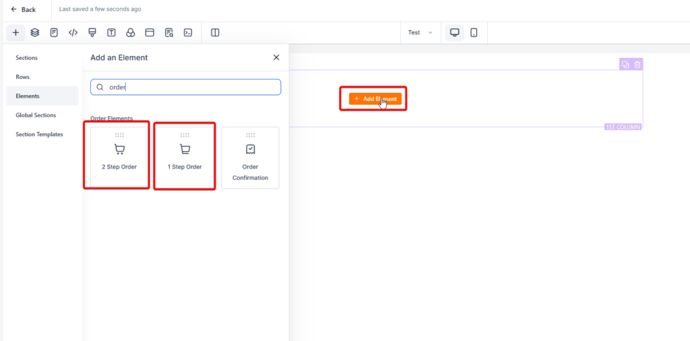Viewport: 690px width, 341px height.
Task: Switch to mobile view
Action: (474, 32)
